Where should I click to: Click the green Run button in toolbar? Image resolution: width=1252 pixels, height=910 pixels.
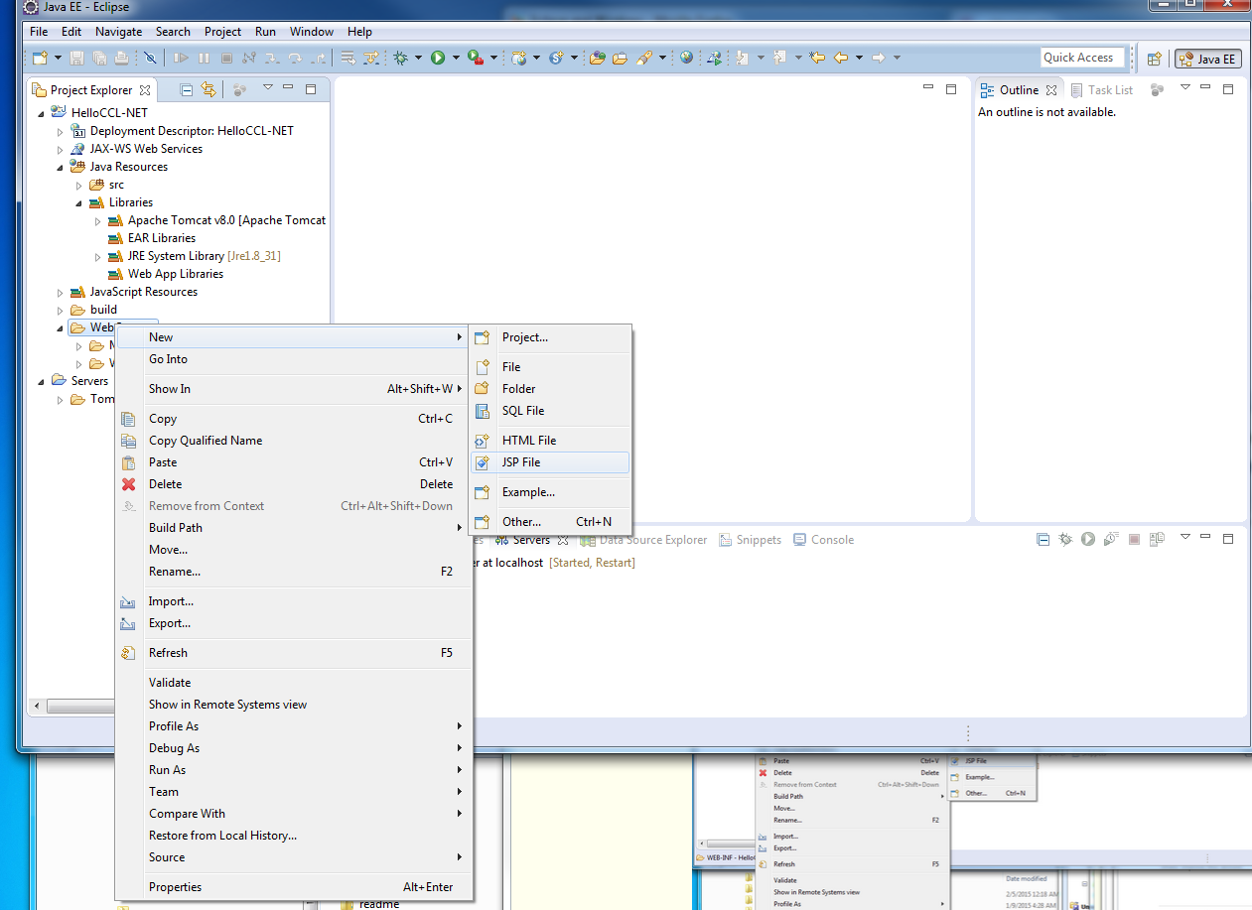(x=438, y=59)
